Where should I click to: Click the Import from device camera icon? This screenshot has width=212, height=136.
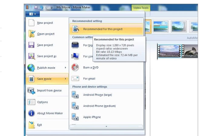31,91
